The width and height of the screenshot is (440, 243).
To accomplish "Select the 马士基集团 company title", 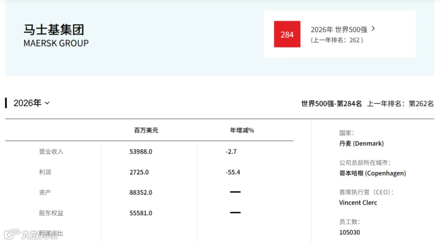I will click(x=54, y=30).
